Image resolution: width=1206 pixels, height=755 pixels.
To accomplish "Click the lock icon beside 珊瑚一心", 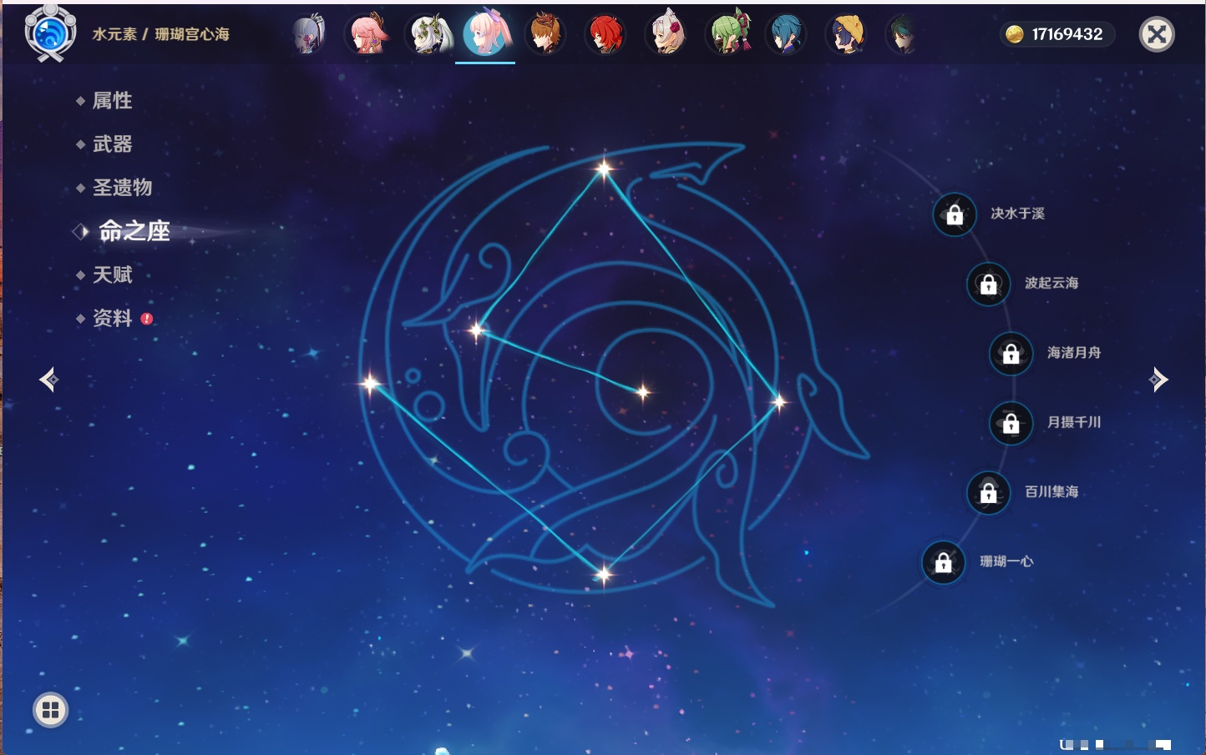I will point(943,562).
